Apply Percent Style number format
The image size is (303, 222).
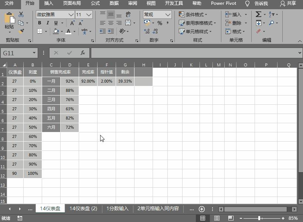[x=160, y=23]
